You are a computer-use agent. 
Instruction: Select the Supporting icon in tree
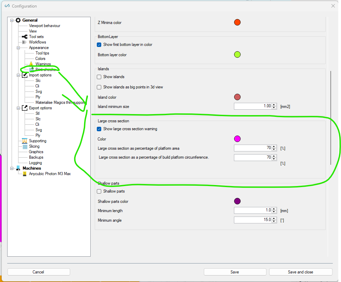pos(24,141)
